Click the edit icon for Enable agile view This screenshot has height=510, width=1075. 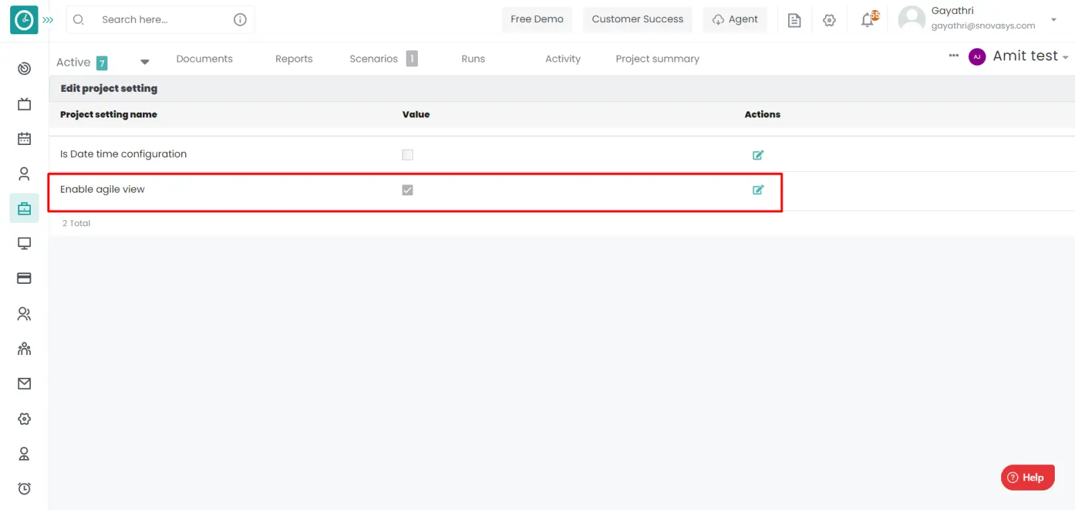coord(758,190)
